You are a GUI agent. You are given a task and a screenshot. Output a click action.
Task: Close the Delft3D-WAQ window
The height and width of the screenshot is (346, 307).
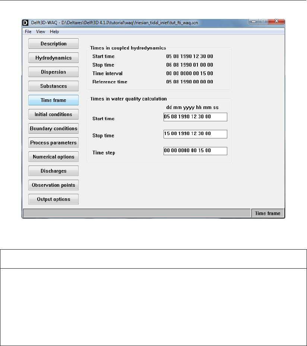point(276,21)
